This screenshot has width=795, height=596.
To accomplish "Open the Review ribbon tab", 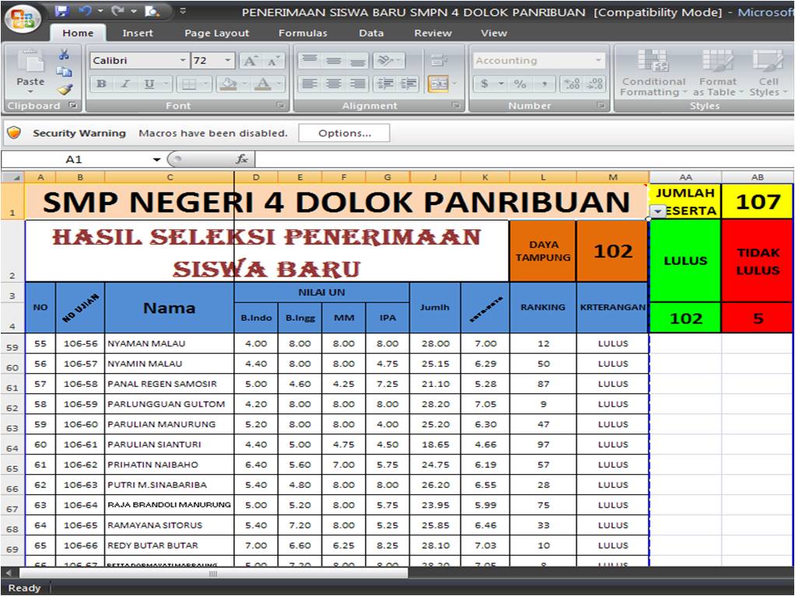I will coord(433,33).
